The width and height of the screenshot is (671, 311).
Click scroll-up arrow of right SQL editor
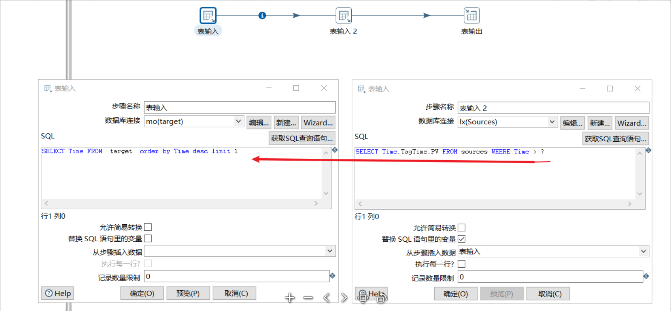[x=640, y=153]
